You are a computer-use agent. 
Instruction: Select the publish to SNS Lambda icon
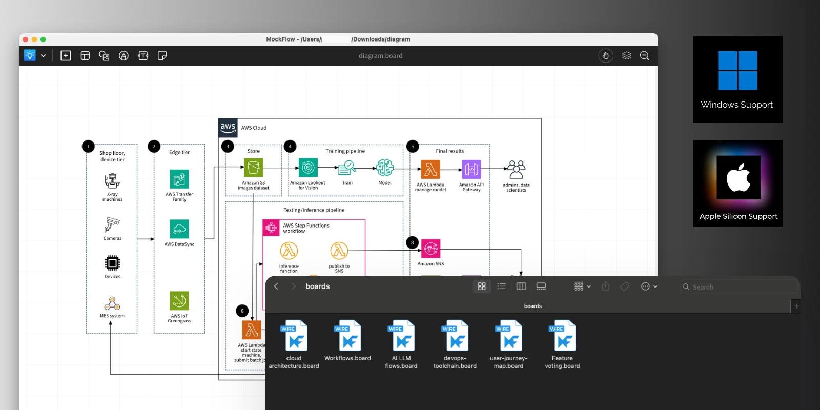point(339,251)
